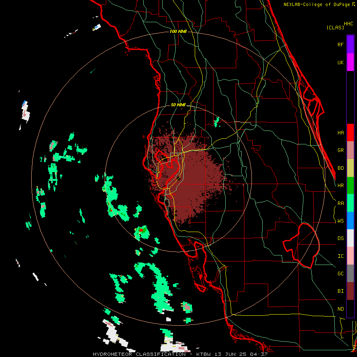
Task: Click the UK magenta legend swatch
Action: tap(350, 62)
